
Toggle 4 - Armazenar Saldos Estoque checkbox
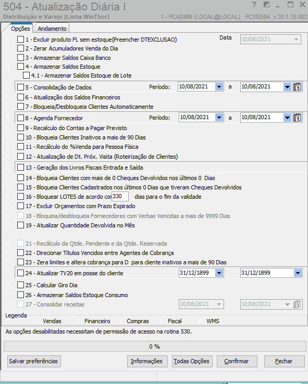tap(21, 67)
